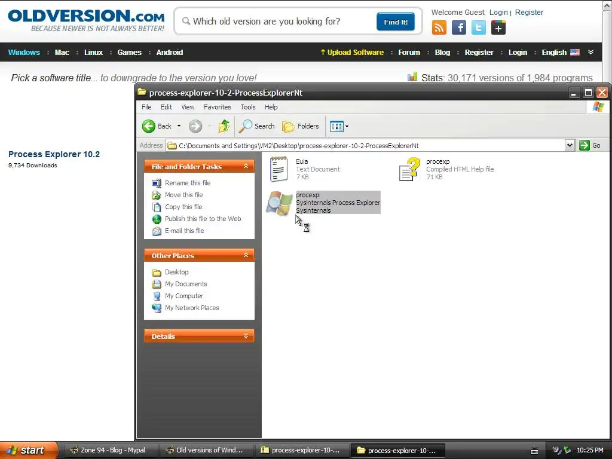Open My Network Places icon
612x459 pixels.
(157, 308)
